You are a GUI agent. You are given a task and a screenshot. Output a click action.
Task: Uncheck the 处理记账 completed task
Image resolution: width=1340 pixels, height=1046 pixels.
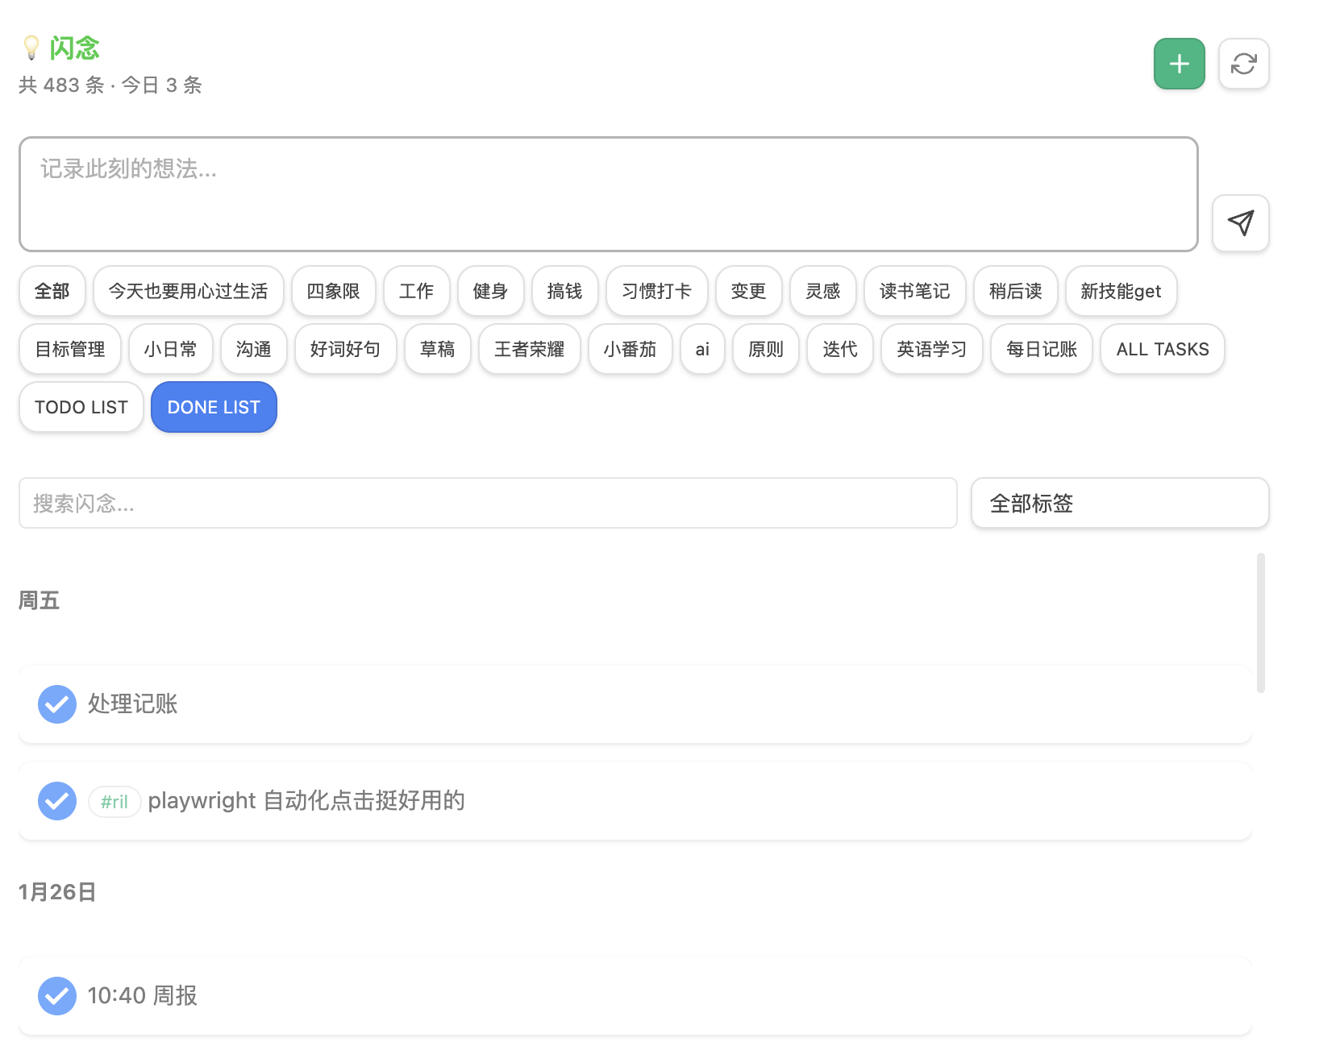56,704
